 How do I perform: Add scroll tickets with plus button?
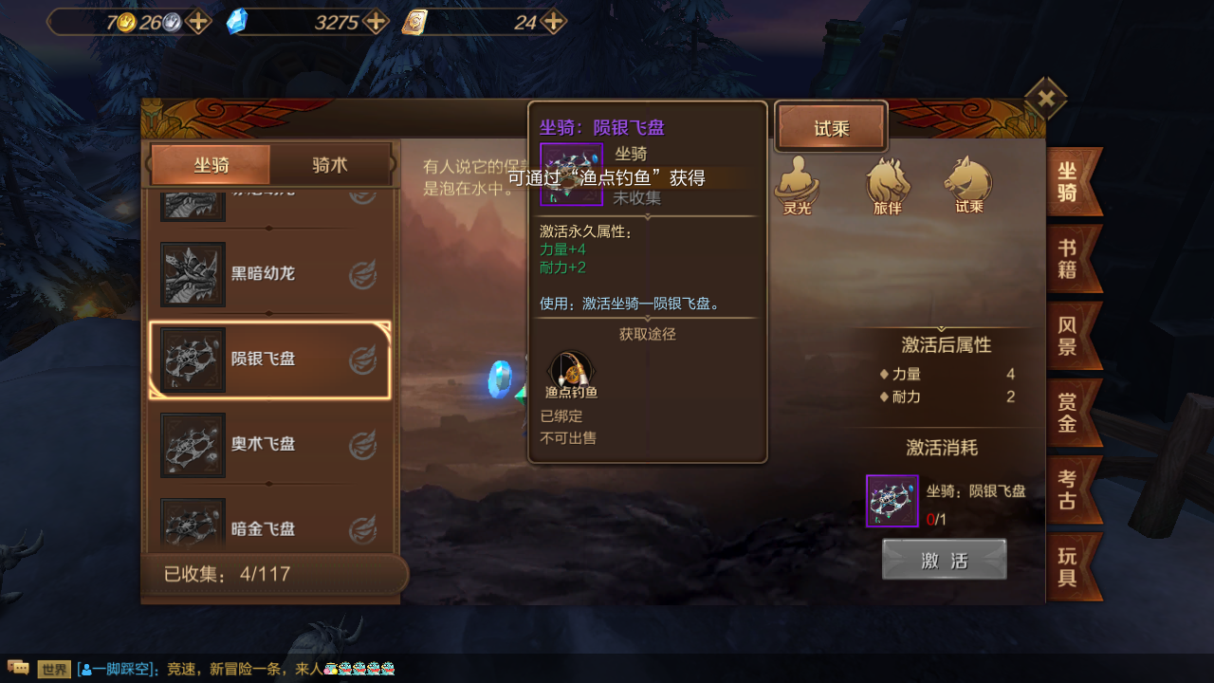click(x=554, y=22)
